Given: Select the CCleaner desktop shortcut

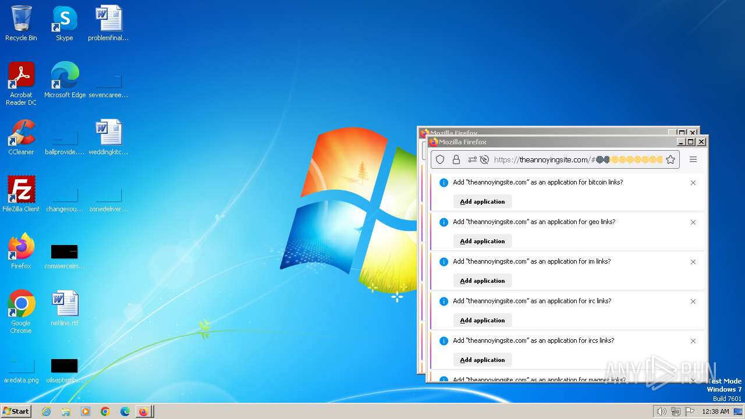Looking at the screenshot, I should (x=21, y=137).
